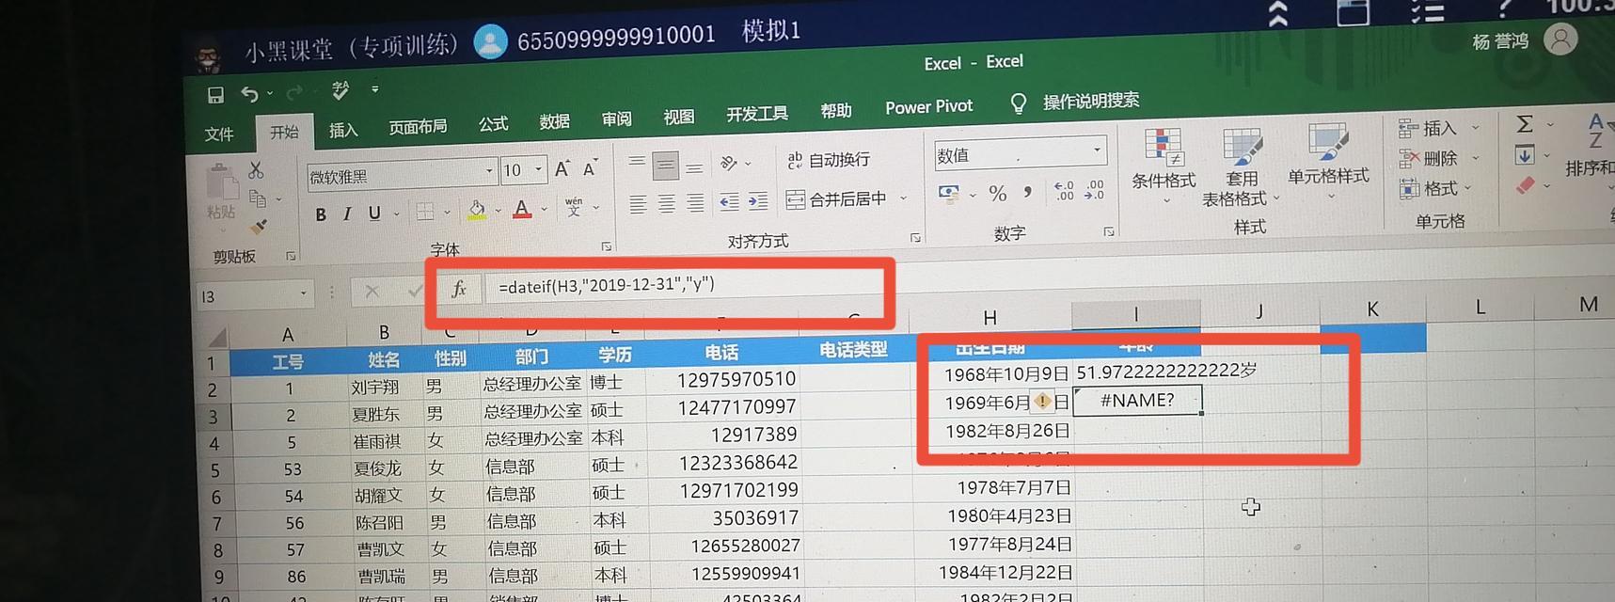Click the AutoSum sigma icon

(x=1525, y=123)
